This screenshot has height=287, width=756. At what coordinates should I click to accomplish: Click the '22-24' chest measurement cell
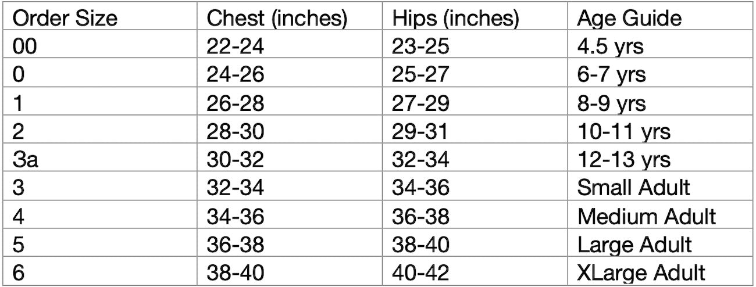235,46
